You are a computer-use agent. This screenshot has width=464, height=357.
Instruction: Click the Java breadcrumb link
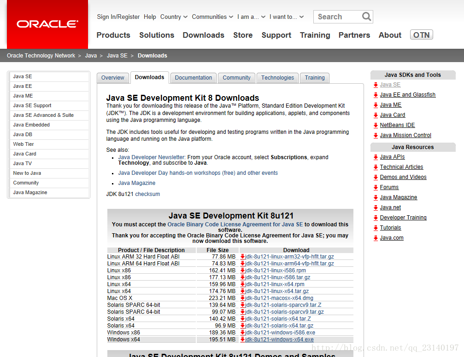(91, 56)
